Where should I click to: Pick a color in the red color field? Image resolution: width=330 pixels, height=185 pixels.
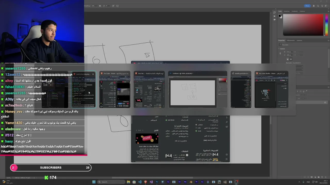303,25
